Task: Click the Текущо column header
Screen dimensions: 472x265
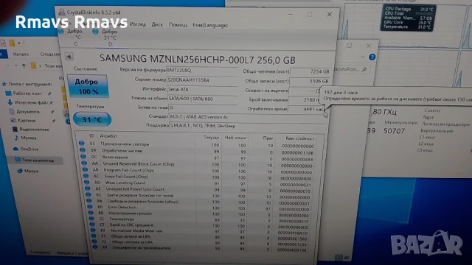Action: pyautogui.click(x=212, y=138)
